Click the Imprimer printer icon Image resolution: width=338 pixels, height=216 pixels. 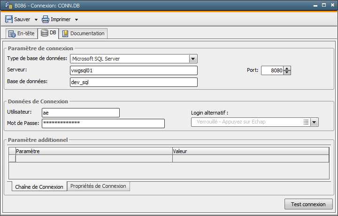(45, 19)
